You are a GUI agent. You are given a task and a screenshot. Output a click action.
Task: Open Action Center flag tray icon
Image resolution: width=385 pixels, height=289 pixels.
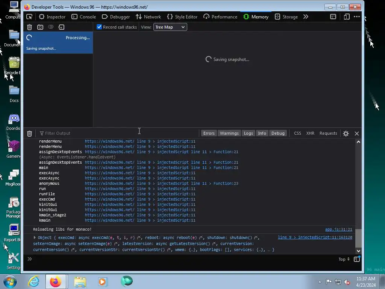329,282
